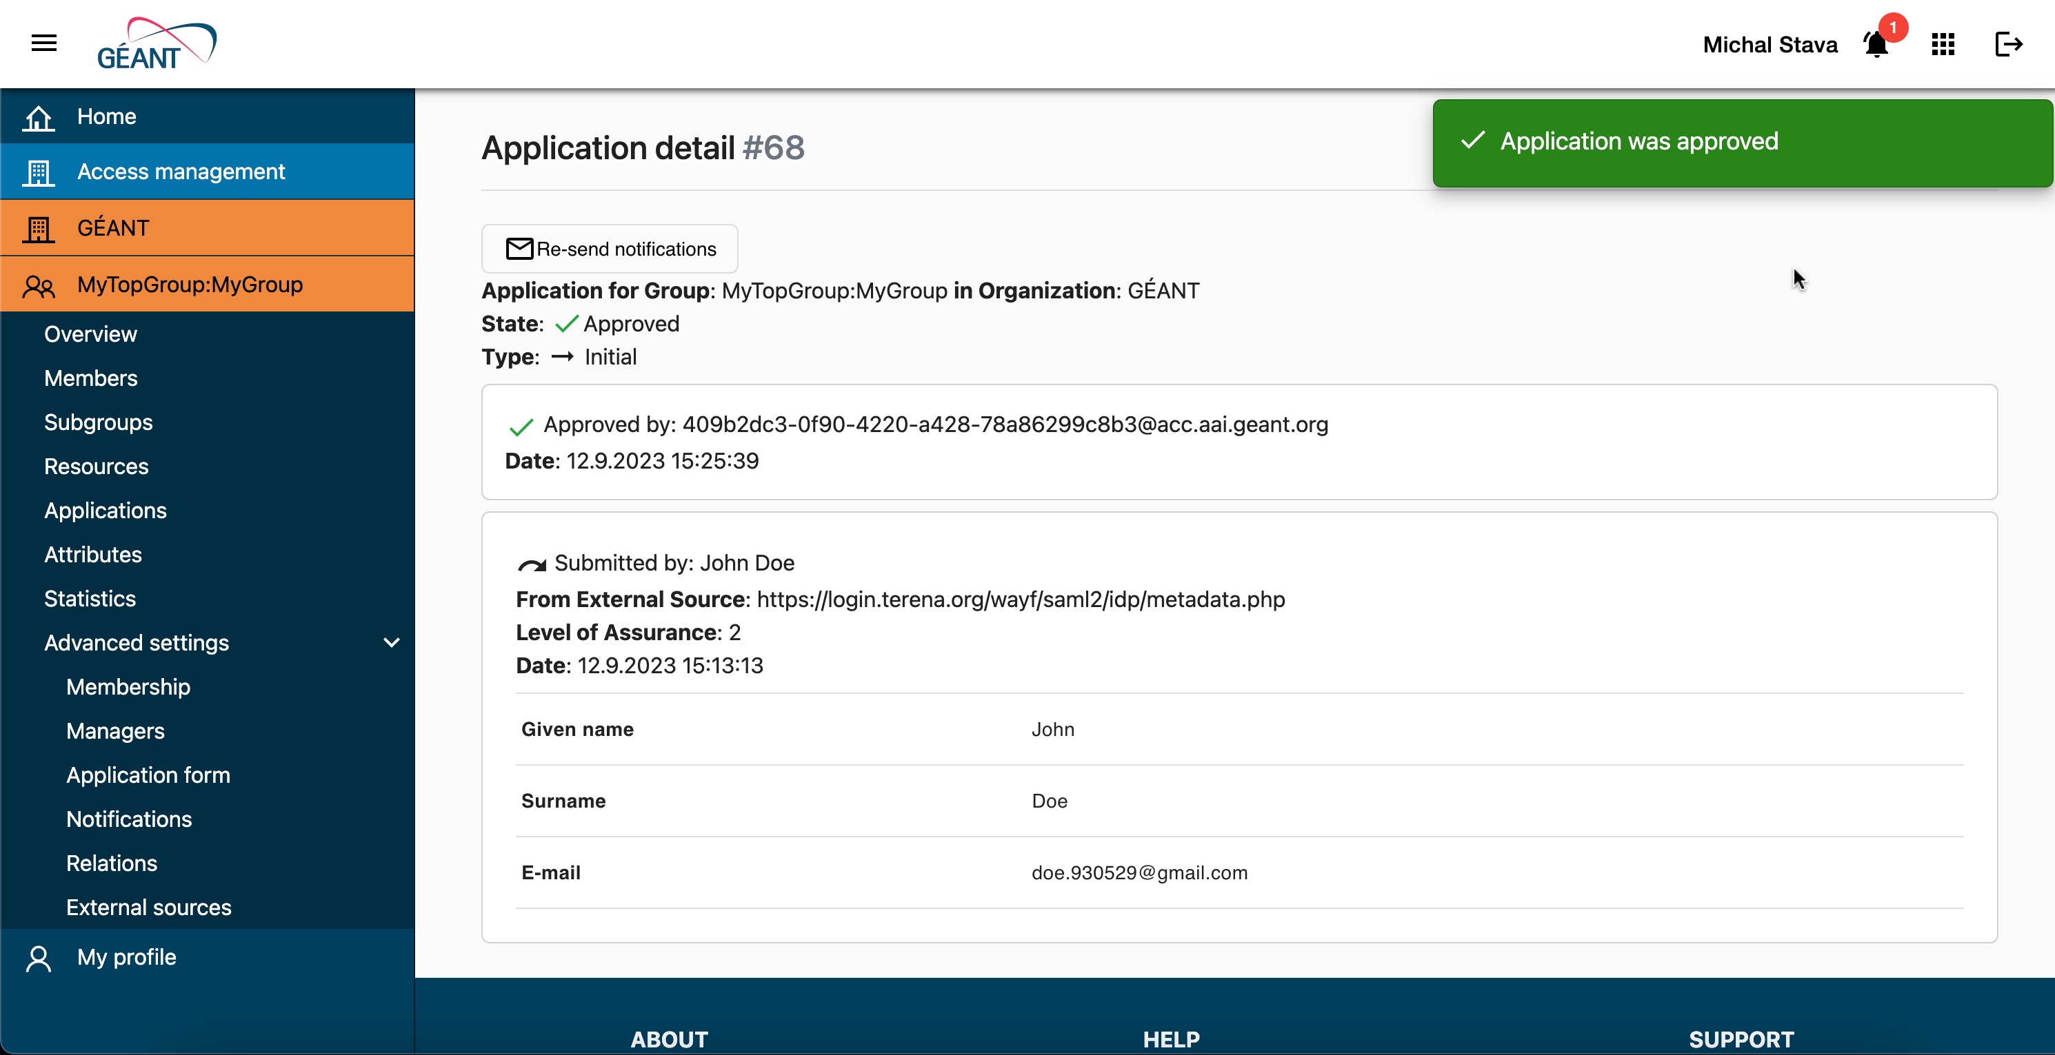Open Membership settings
The width and height of the screenshot is (2055, 1055).
128,688
